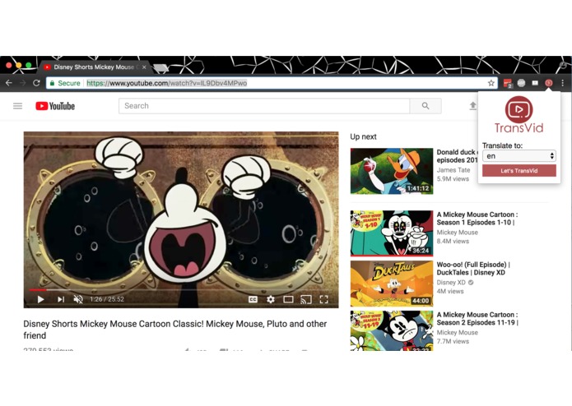Open Season 1 Episodes 1-10 thumbnail

[392, 233]
